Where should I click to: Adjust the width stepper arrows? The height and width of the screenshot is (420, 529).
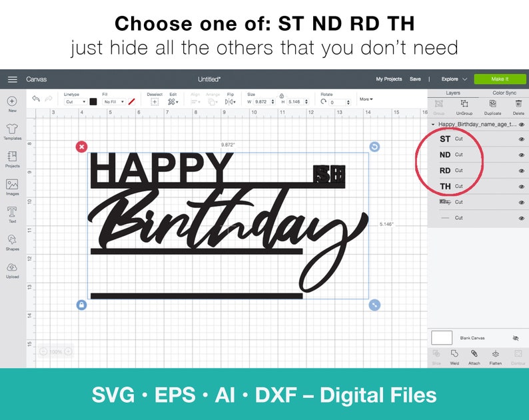click(x=273, y=101)
